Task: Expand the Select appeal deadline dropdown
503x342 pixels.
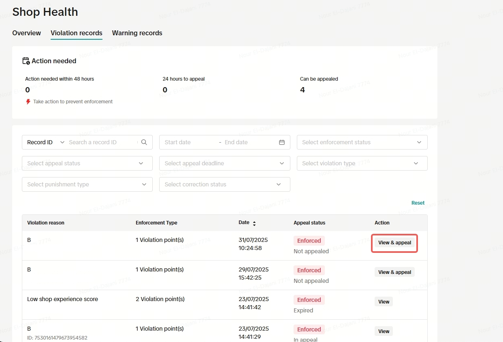Action: coord(225,163)
